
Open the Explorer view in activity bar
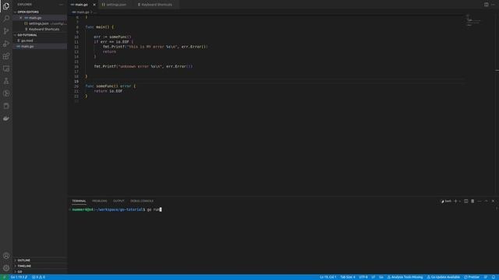(6, 6)
